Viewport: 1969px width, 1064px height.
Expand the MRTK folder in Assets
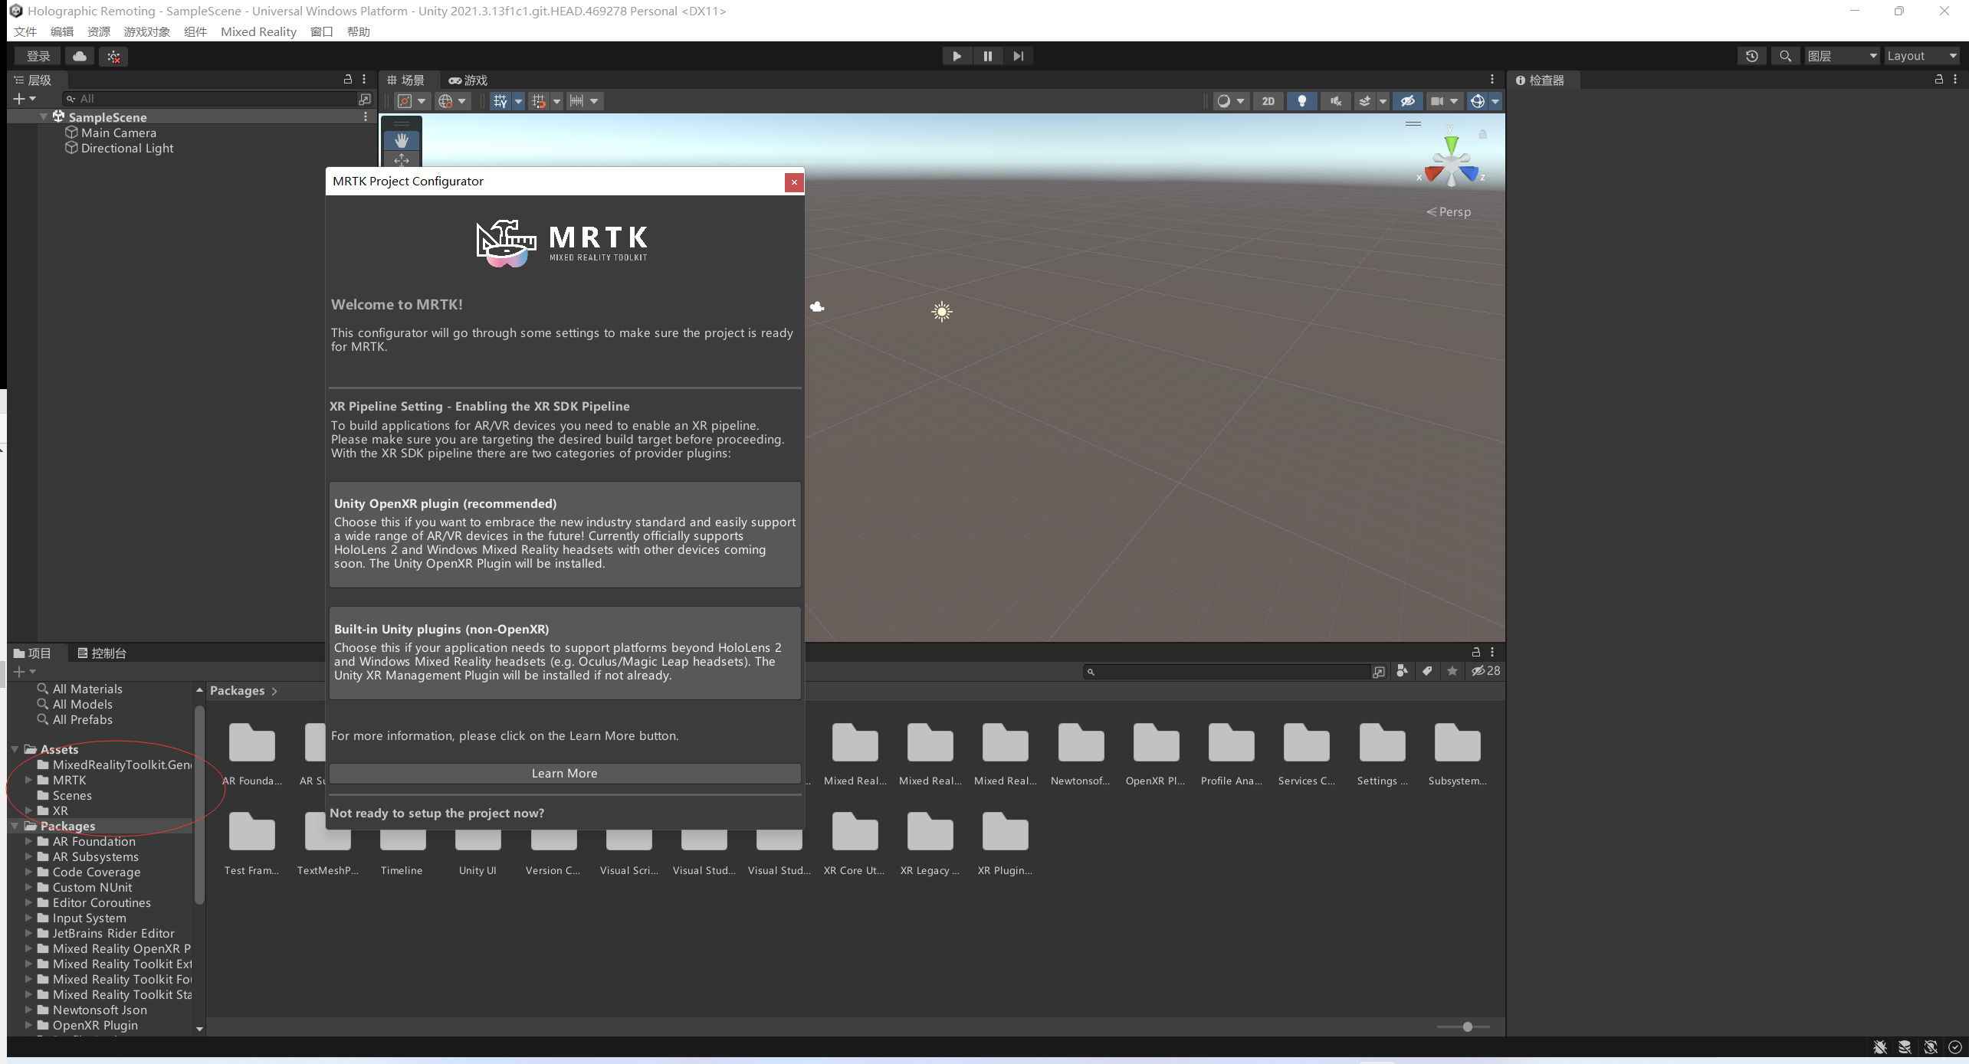(x=28, y=780)
